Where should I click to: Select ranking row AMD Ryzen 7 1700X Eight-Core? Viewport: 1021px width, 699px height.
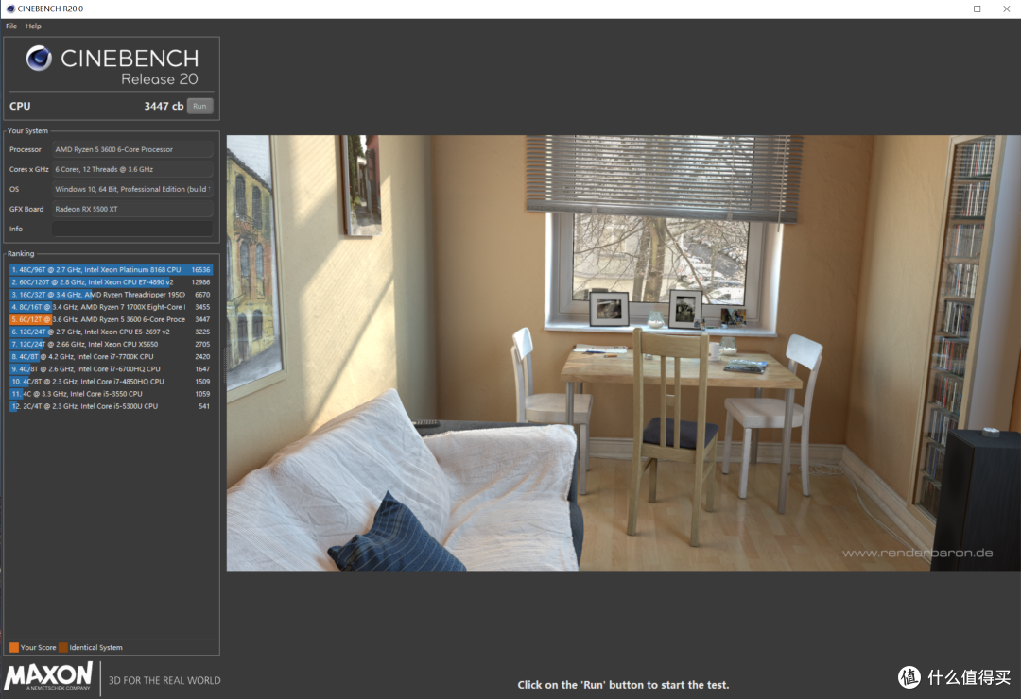111,307
